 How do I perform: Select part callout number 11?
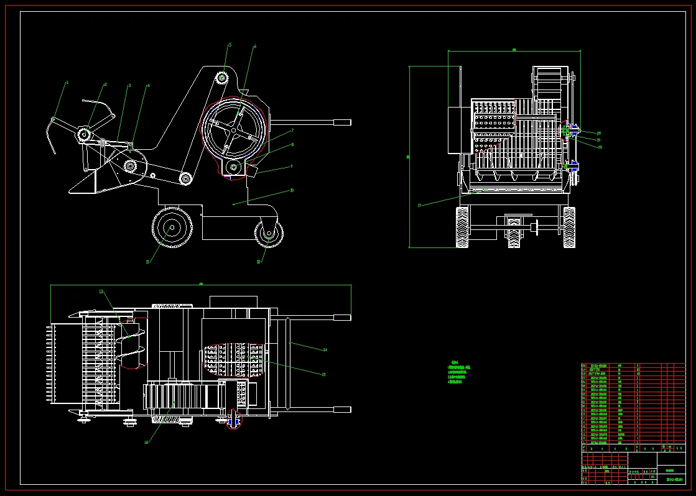[148, 262]
